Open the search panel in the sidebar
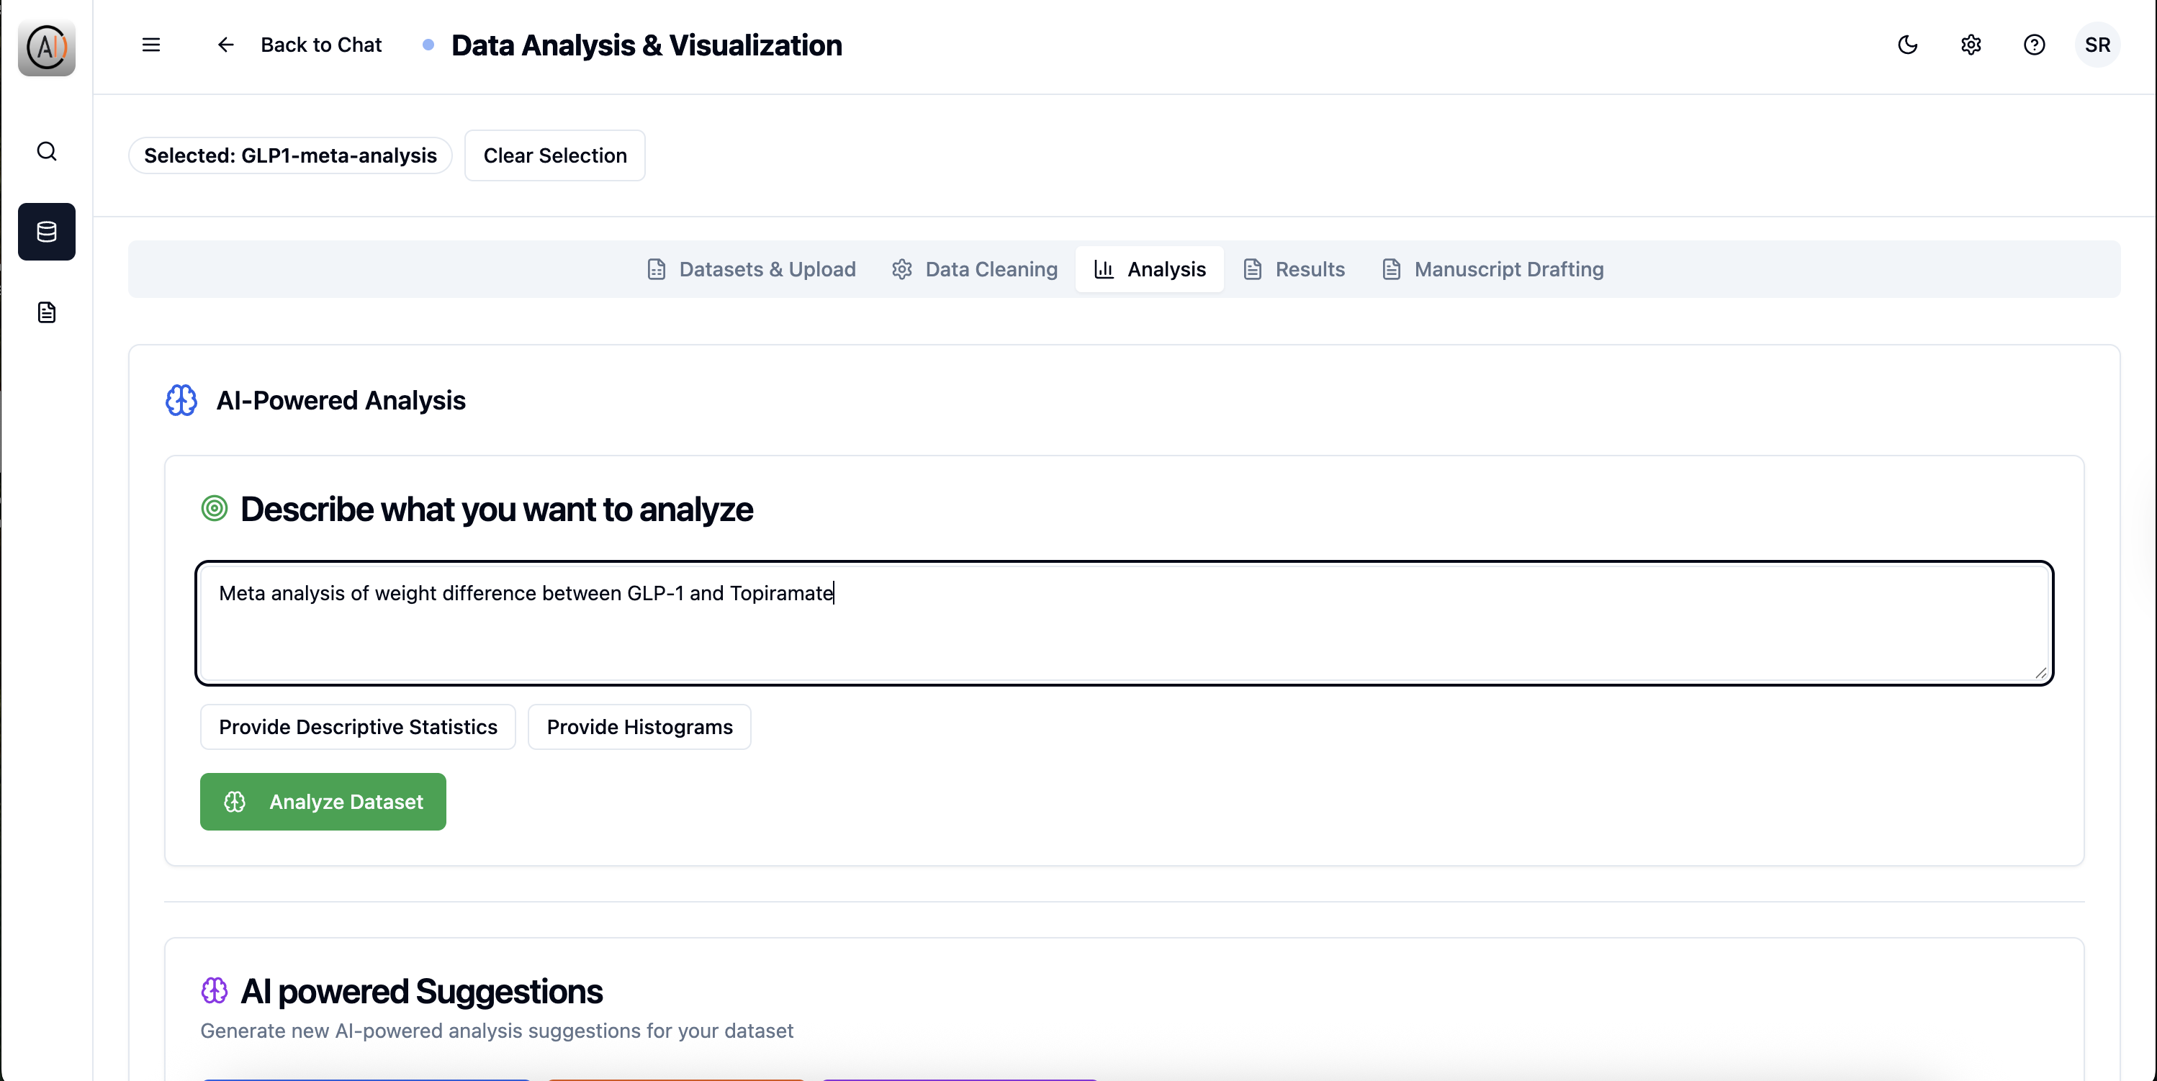The image size is (2157, 1081). [x=46, y=150]
